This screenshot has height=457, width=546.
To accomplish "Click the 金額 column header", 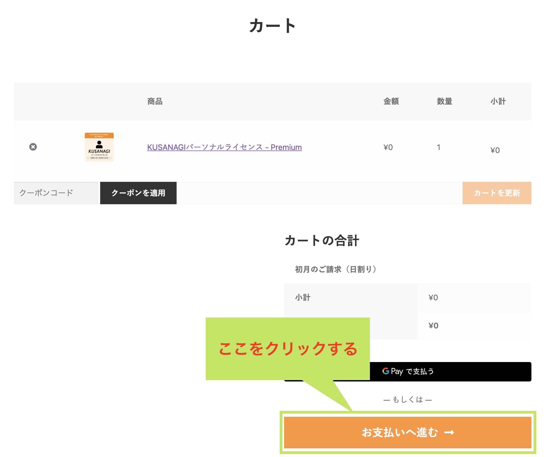I will pyautogui.click(x=391, y=101).
